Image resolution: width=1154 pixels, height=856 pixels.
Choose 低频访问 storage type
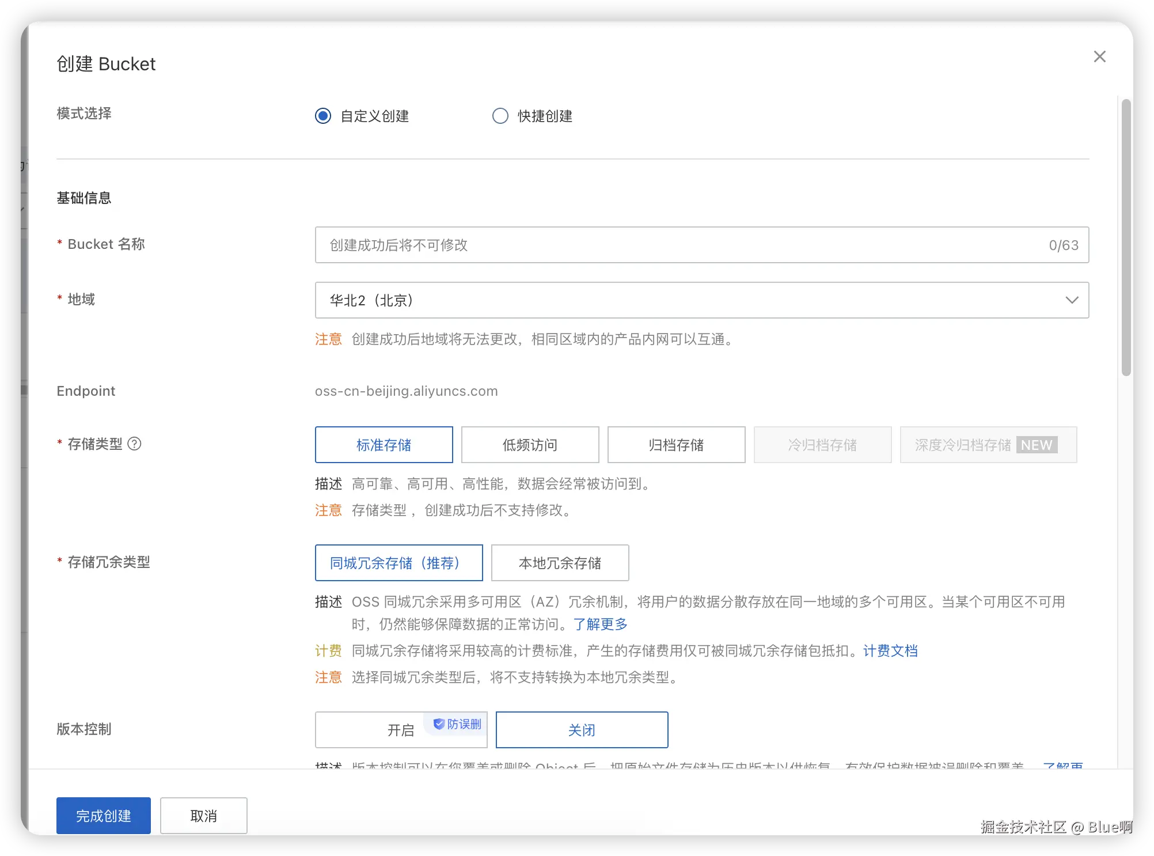coord(530,445)
